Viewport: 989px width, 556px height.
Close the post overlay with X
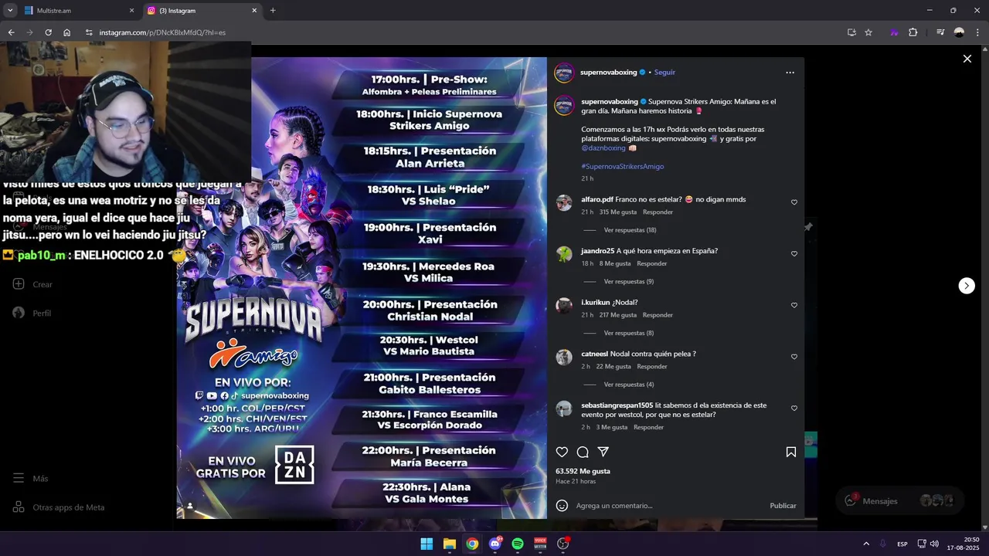pos(967,59)
